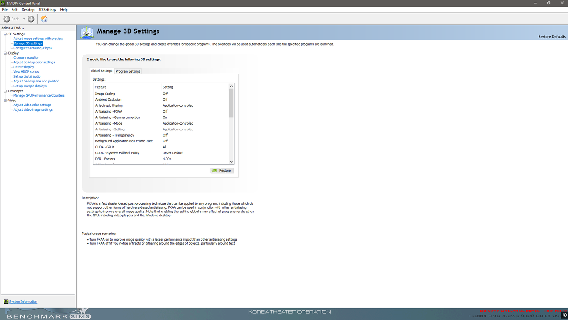Collapse the Video tree branch
The height and width of the screenshot is (320, 568).
(x=4, y=100)
